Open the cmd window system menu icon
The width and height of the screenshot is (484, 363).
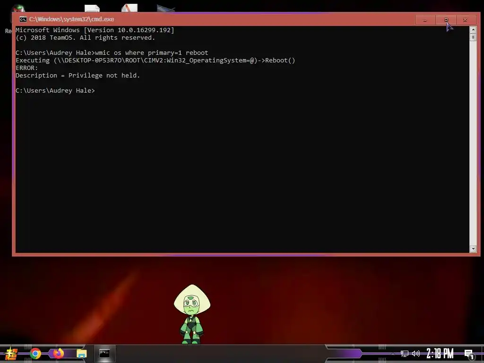(x=23, y=19)
